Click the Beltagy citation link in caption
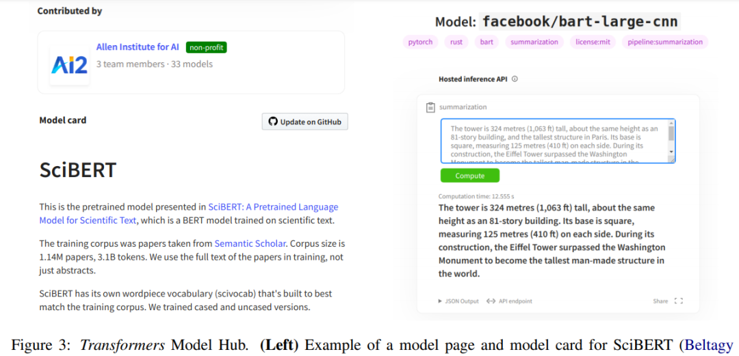 coord(709,344)
